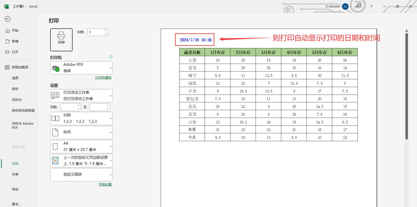Open the 对照 collation dropdown
The image size is (417, 207).
click(81, 118)
